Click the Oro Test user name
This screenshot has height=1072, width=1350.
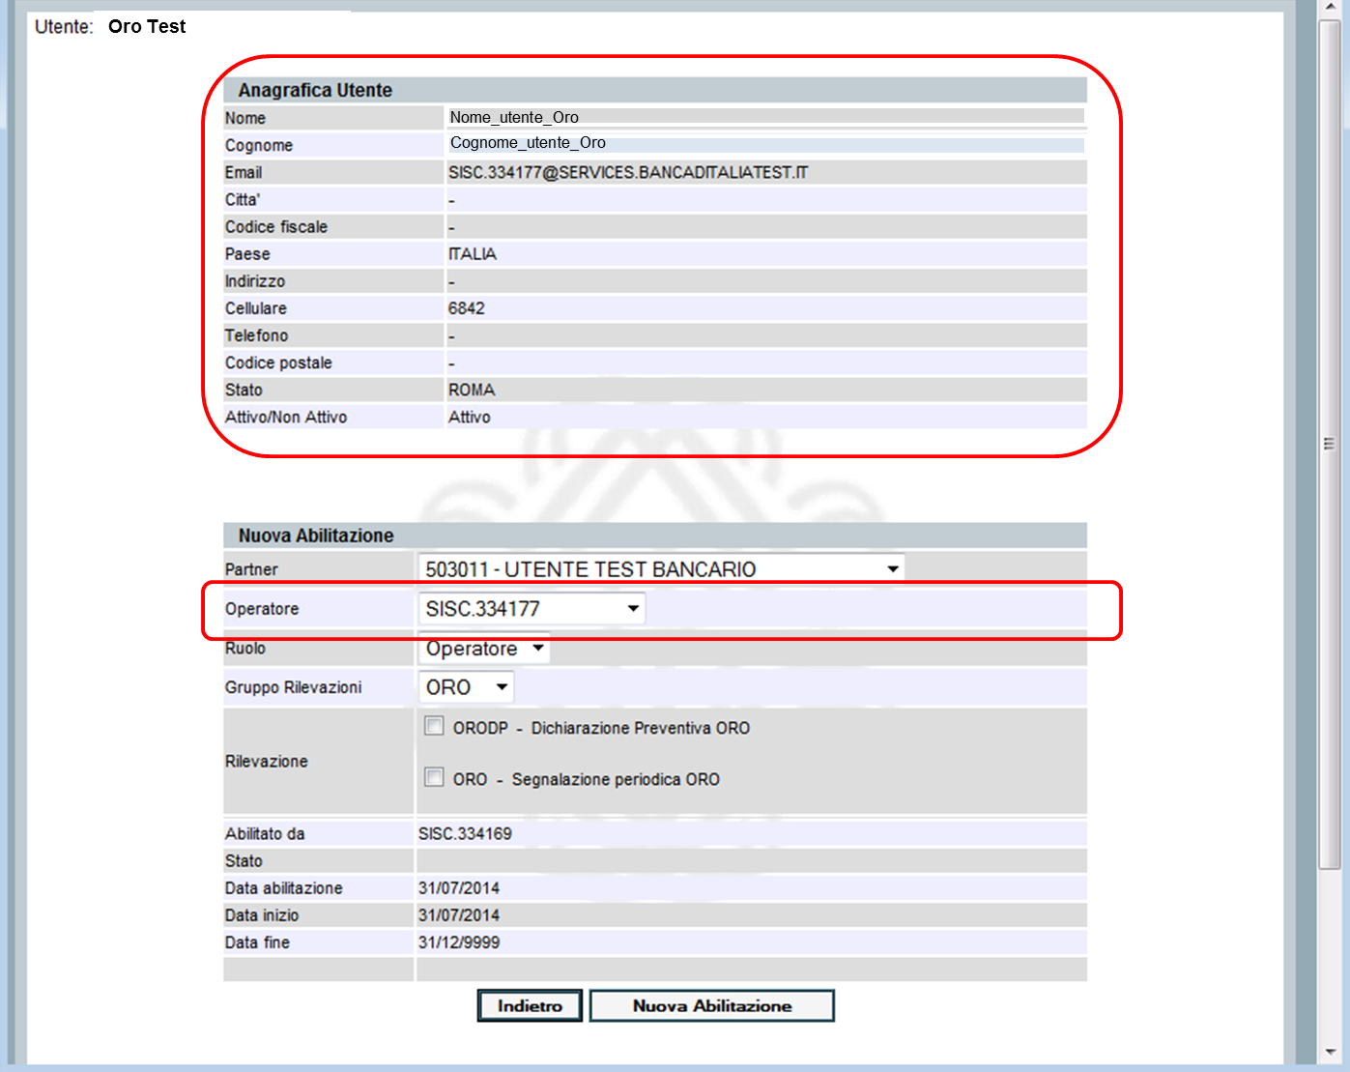click(x=147, y=26)
